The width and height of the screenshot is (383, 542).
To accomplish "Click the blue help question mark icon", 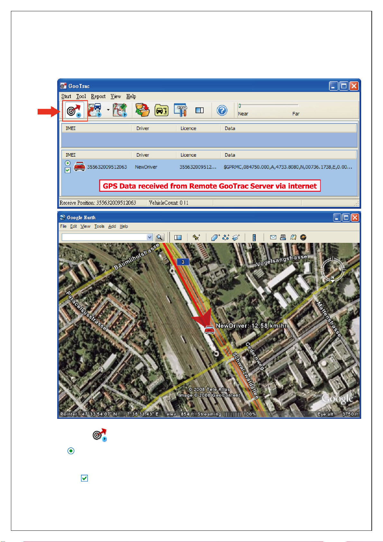I will pyautogui.click(x=222, y=110).
